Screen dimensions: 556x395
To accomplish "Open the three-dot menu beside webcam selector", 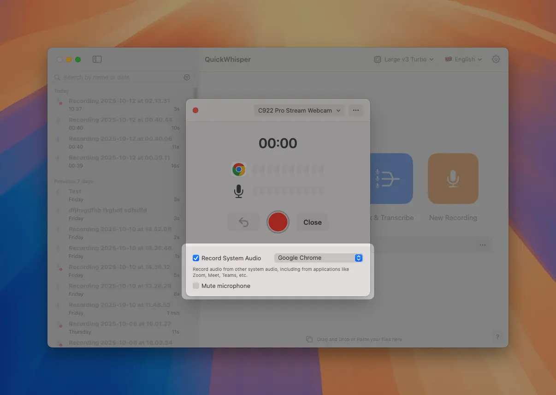I will 355,110.
